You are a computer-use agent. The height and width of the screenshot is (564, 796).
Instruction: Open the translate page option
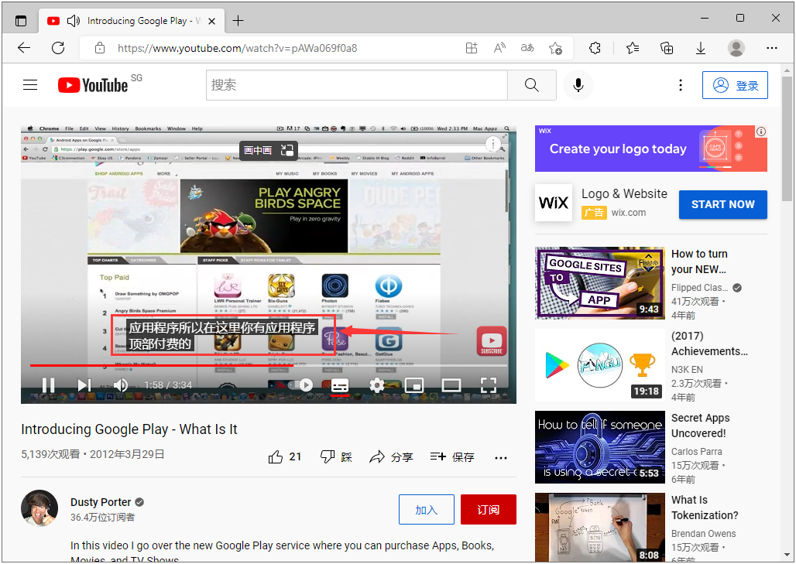527,48
